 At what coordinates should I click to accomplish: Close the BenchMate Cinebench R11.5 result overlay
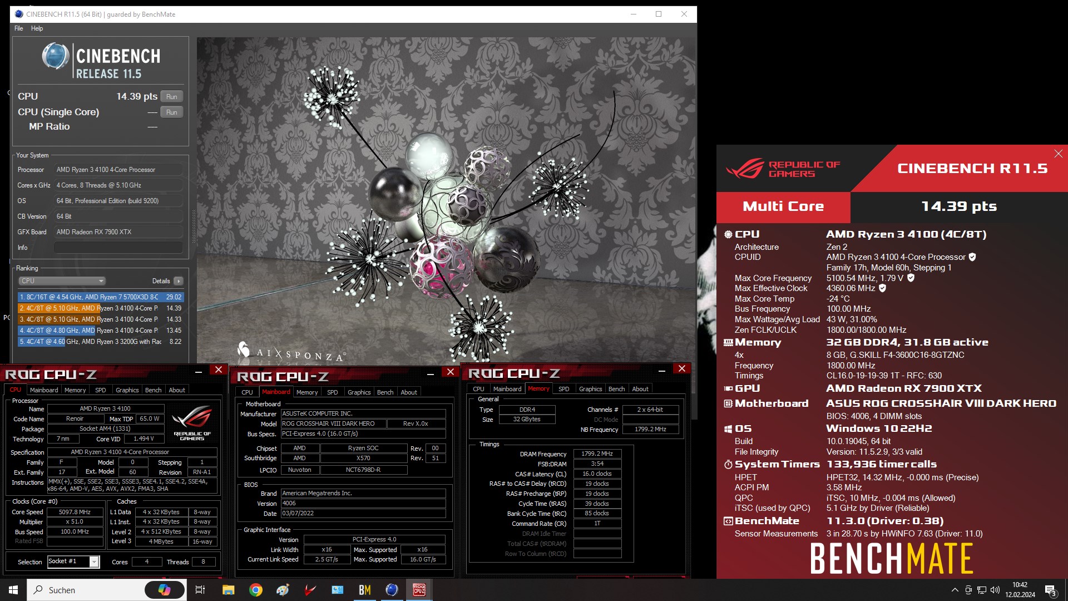[1059, 154]
